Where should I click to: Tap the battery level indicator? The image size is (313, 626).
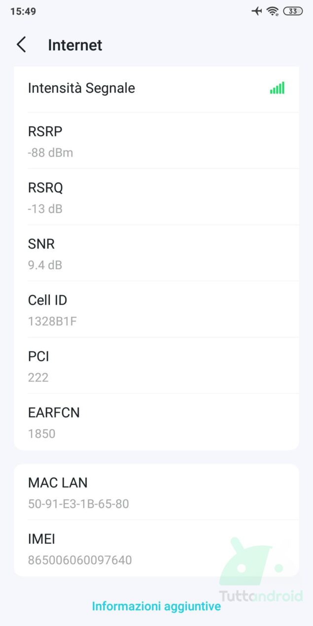293,11
